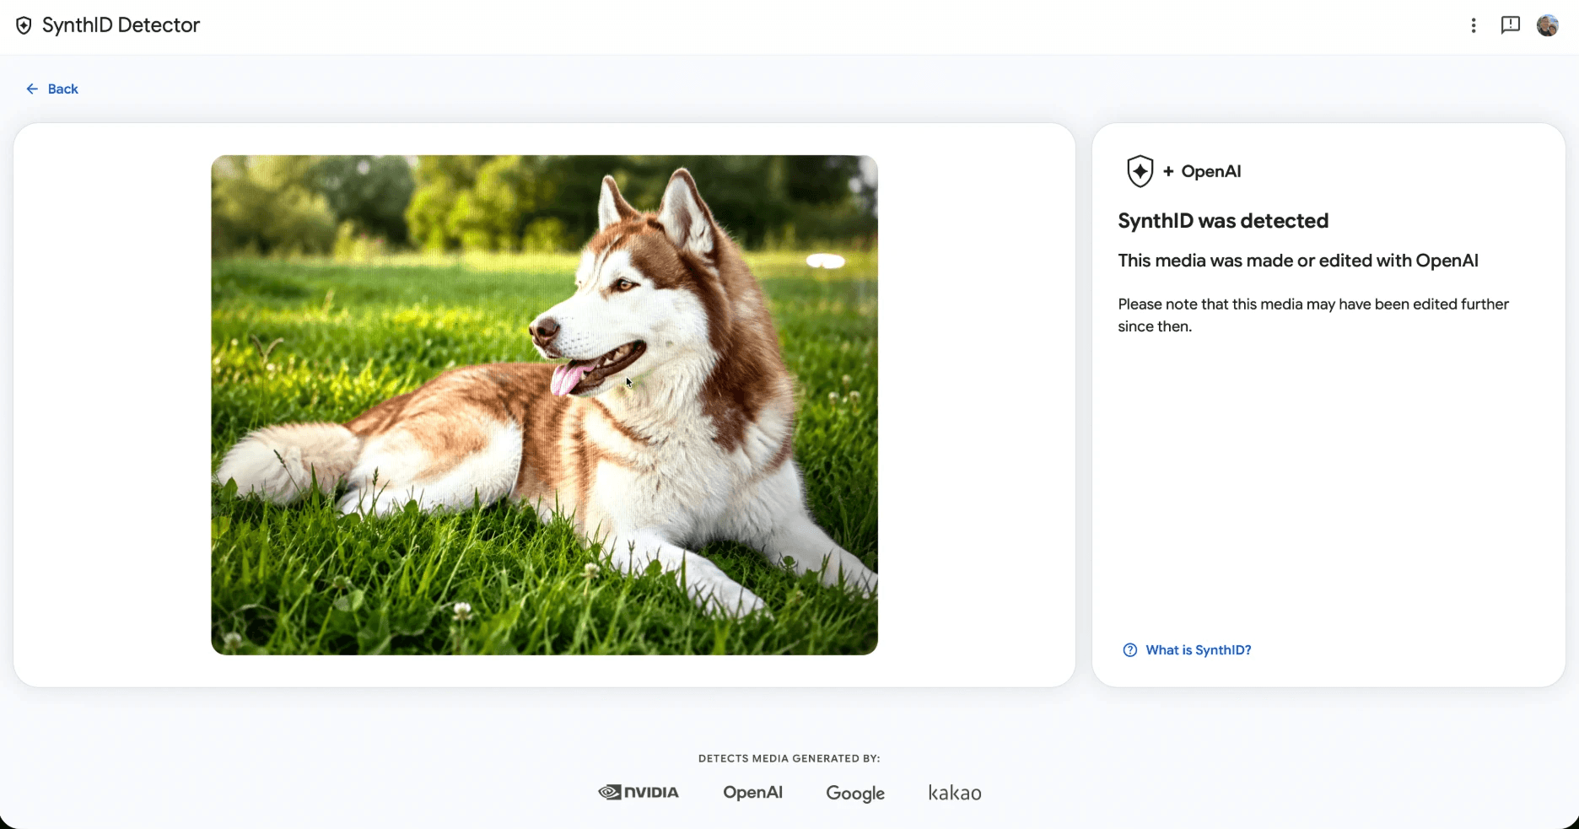
Task: Open the three-dot more options menu
Action: pyautogui.click(x=1474, y=25)
